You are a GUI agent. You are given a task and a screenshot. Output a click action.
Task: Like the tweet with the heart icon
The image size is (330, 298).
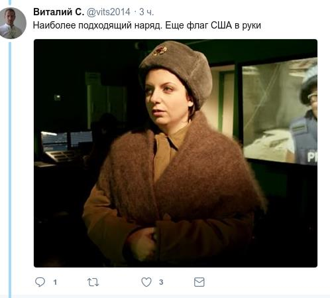point(146,282)
